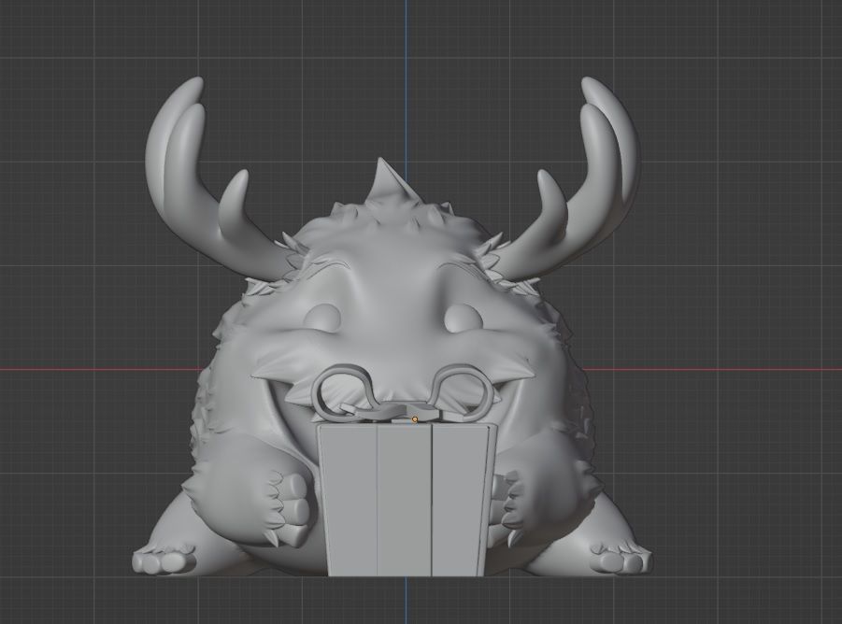This screenshot has width=842, height=624.
Task: Select the ribbon bow loop on the right
Action: [463, 392]
